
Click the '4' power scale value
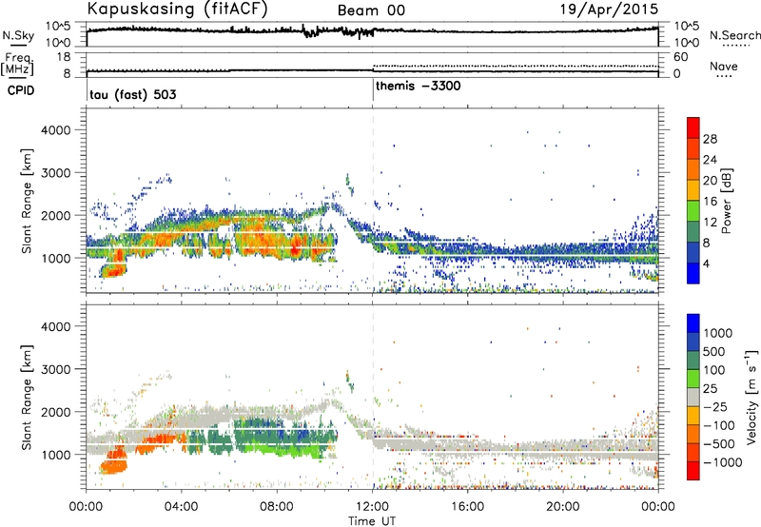706,263
